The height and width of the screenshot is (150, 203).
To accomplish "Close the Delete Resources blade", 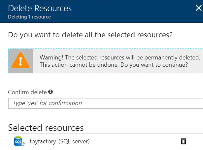I will pos(198,8).
